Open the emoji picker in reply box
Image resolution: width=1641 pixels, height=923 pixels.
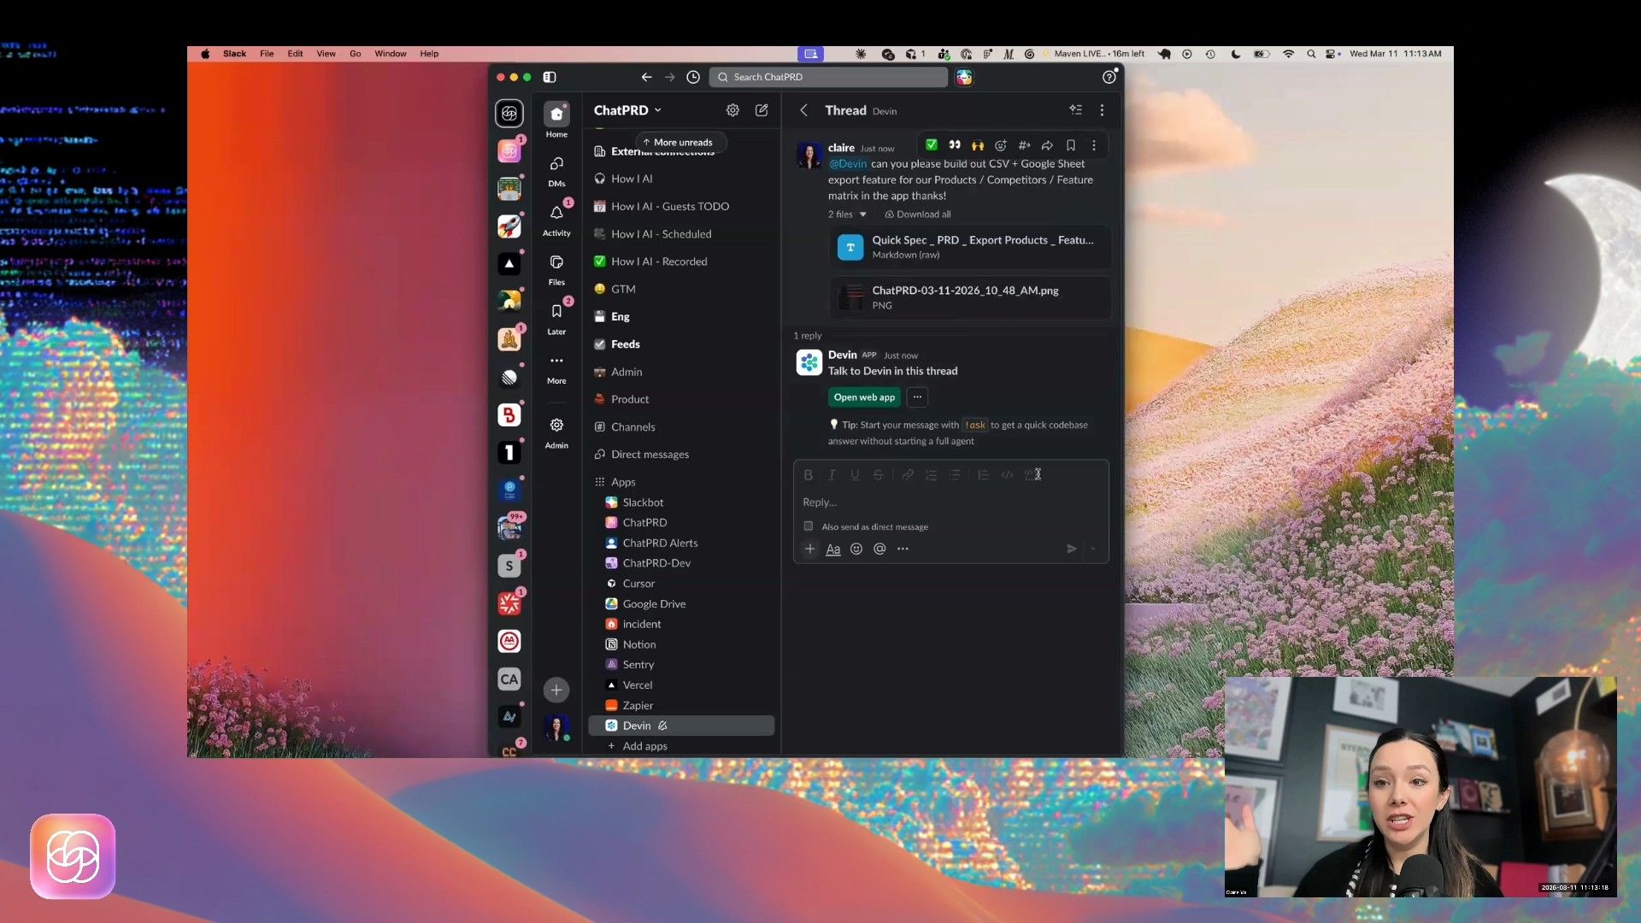point(856,549)
